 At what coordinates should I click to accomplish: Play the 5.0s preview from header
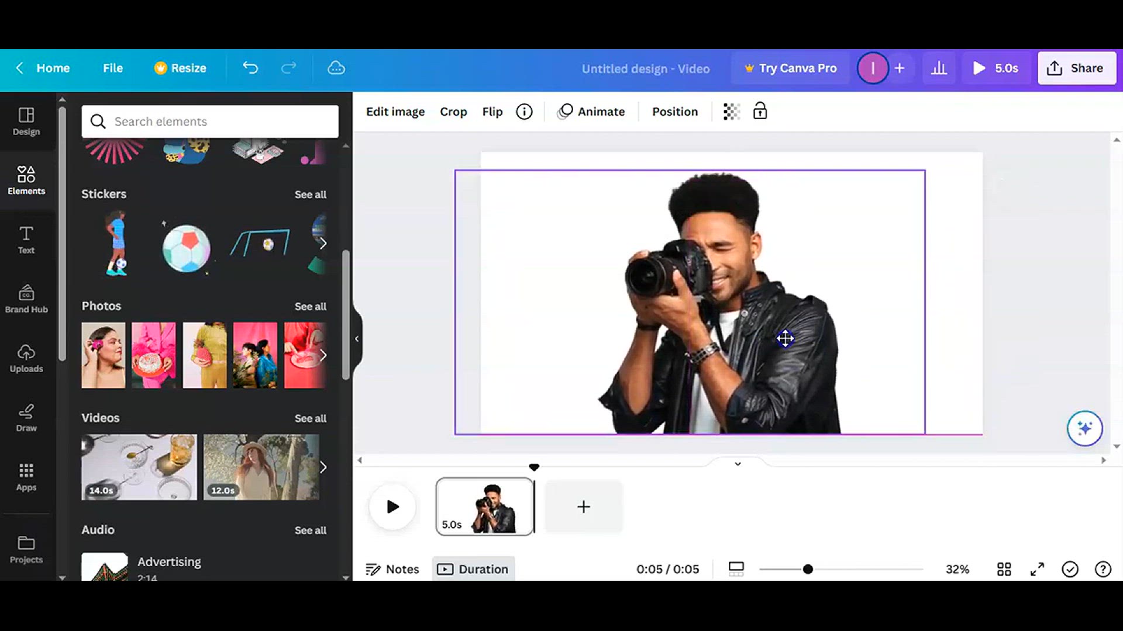click(x=995, y=68)
